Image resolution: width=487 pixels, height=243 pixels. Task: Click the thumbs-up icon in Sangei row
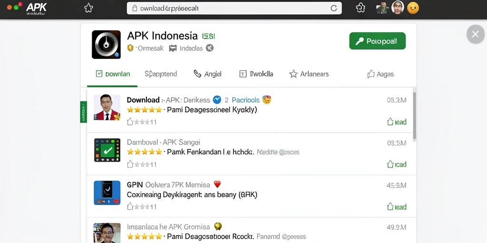(130, 164)
